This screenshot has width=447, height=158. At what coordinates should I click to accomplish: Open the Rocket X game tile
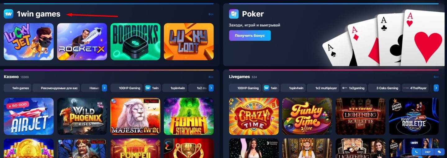click(82, 41)
